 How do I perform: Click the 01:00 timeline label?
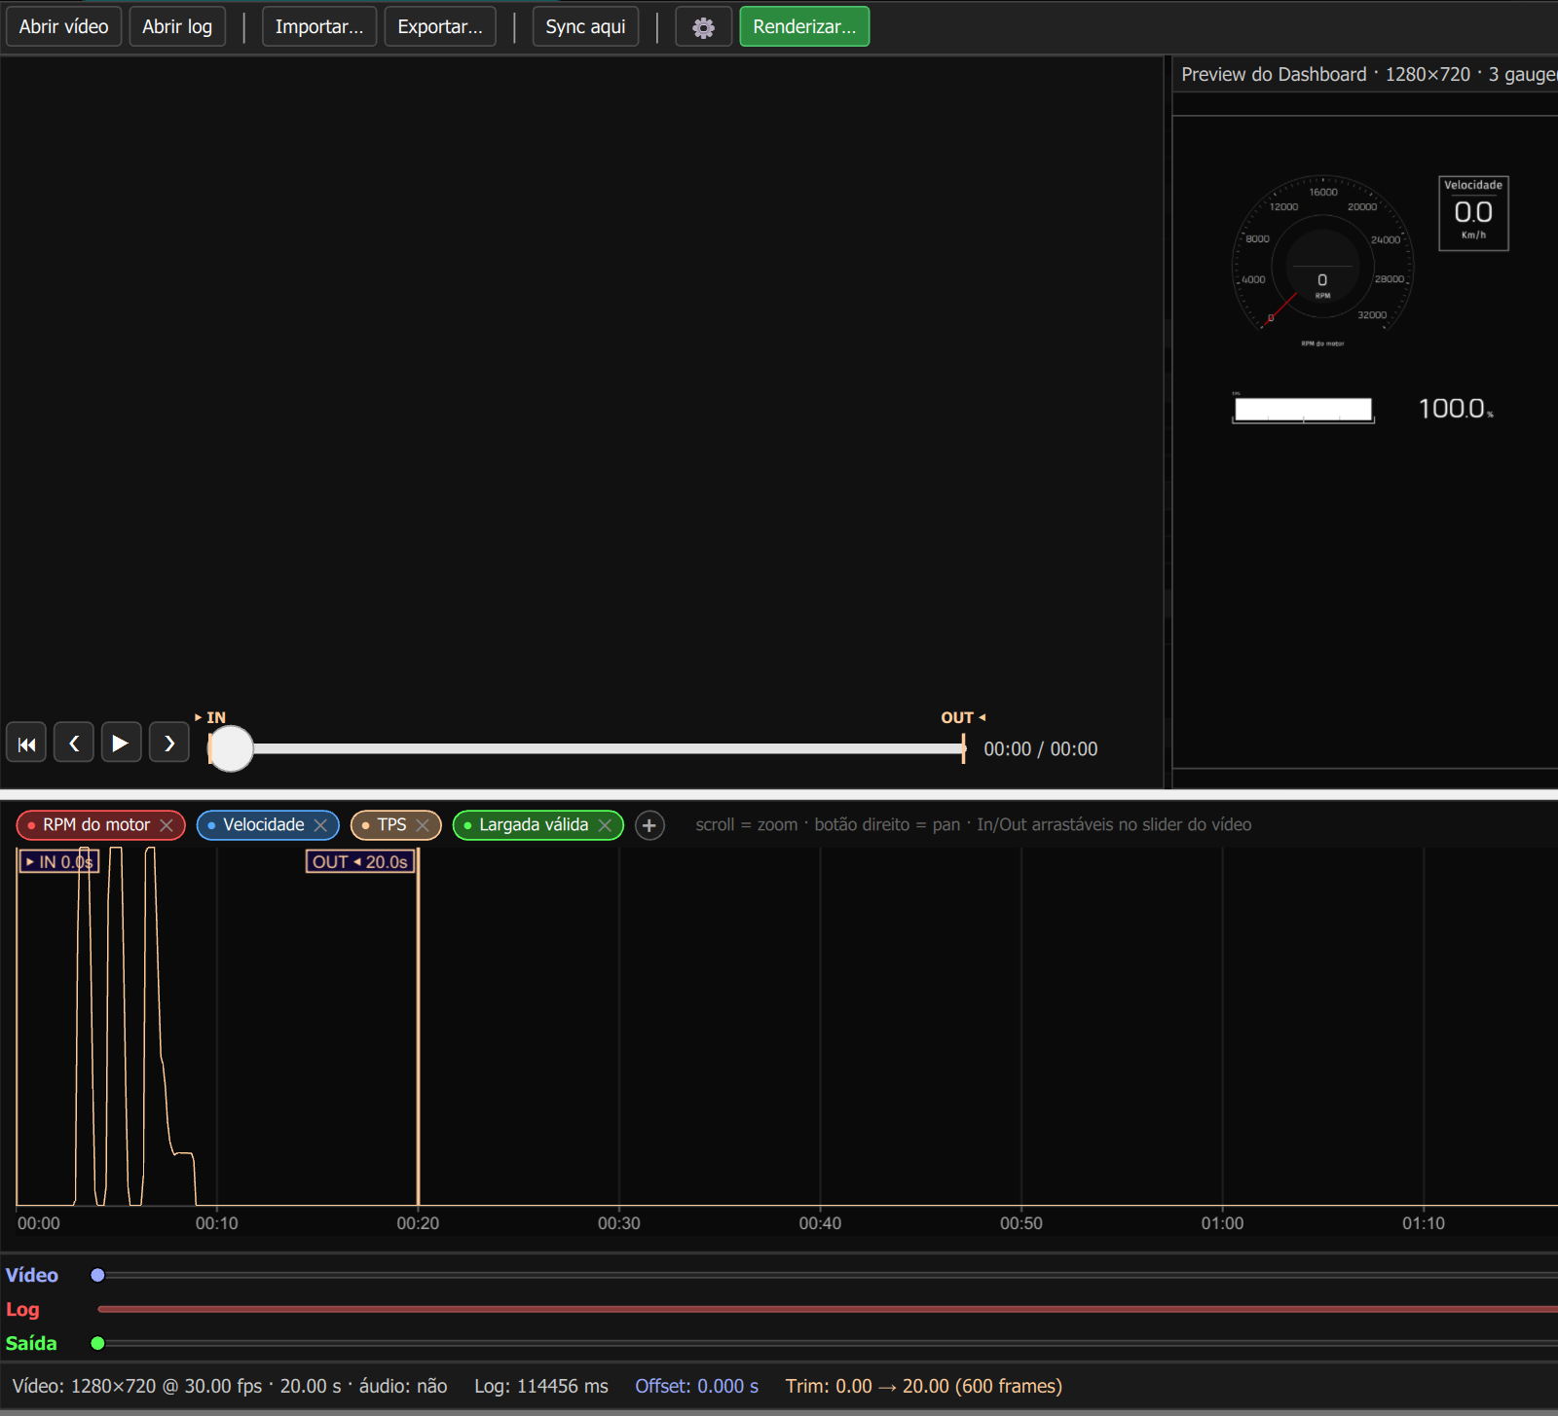(1222, 1223)
